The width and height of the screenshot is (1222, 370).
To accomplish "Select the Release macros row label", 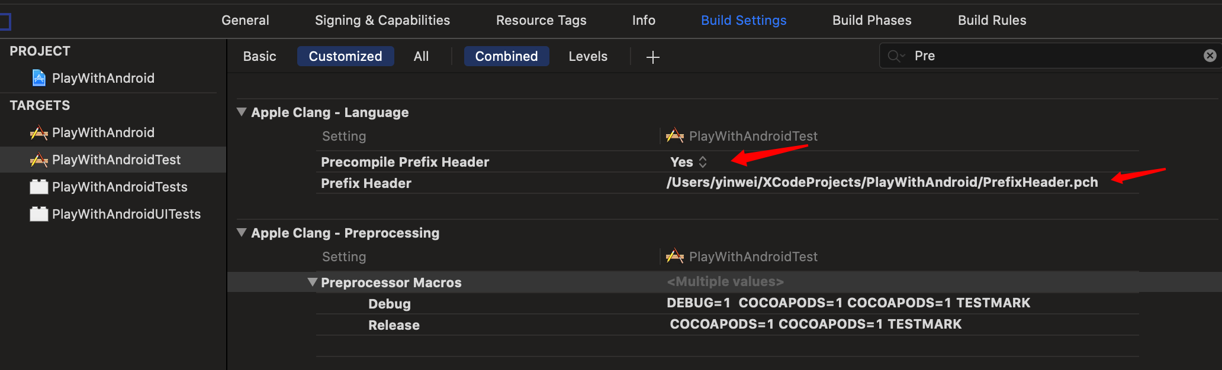I will pos(394,325).
